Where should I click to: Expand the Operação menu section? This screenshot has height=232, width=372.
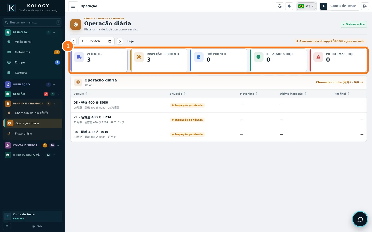click(x=32, y=85)
